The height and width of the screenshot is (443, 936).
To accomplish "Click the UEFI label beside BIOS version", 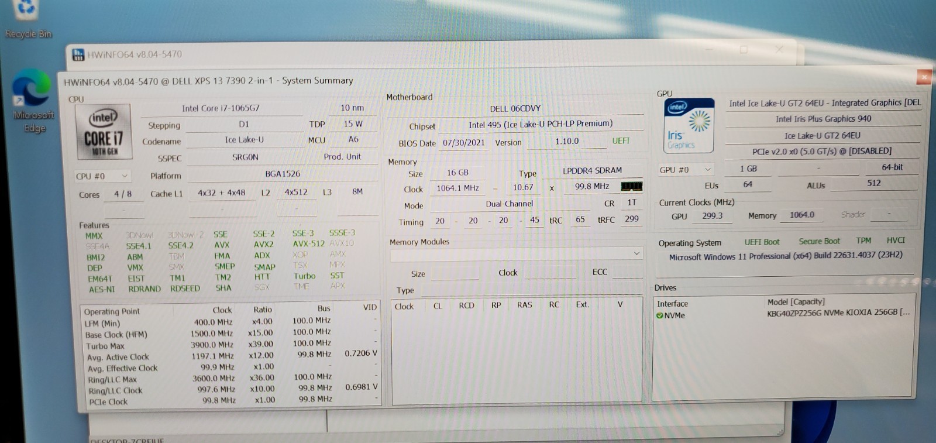I will point(621,141).
